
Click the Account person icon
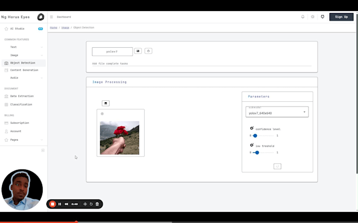(x=6, y=131)
